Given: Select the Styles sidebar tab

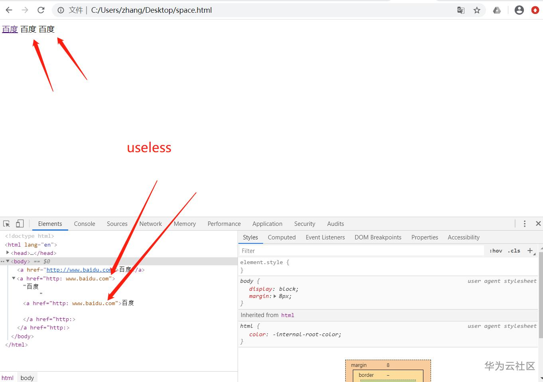Looking at the screenshot, I should [250, 237].
